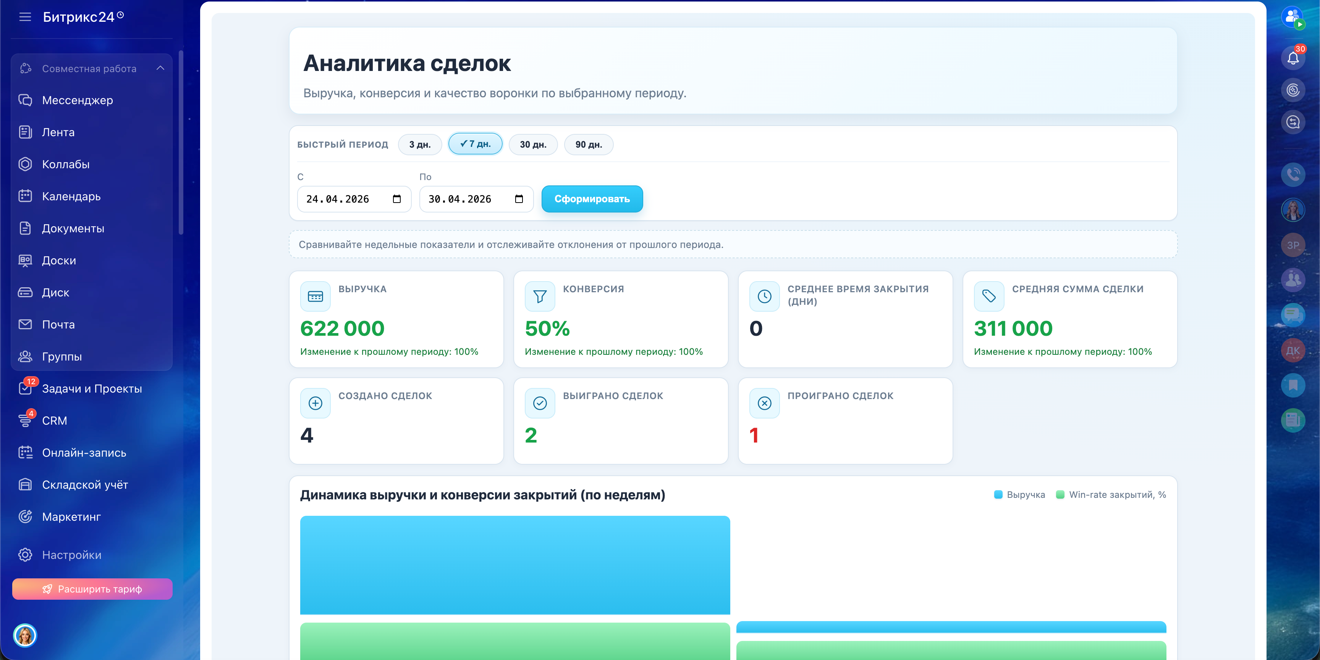Select the Маркетинг menu label
This screenshot has width=1320, height=660.
pyautogui.click(x=71, y=517)
